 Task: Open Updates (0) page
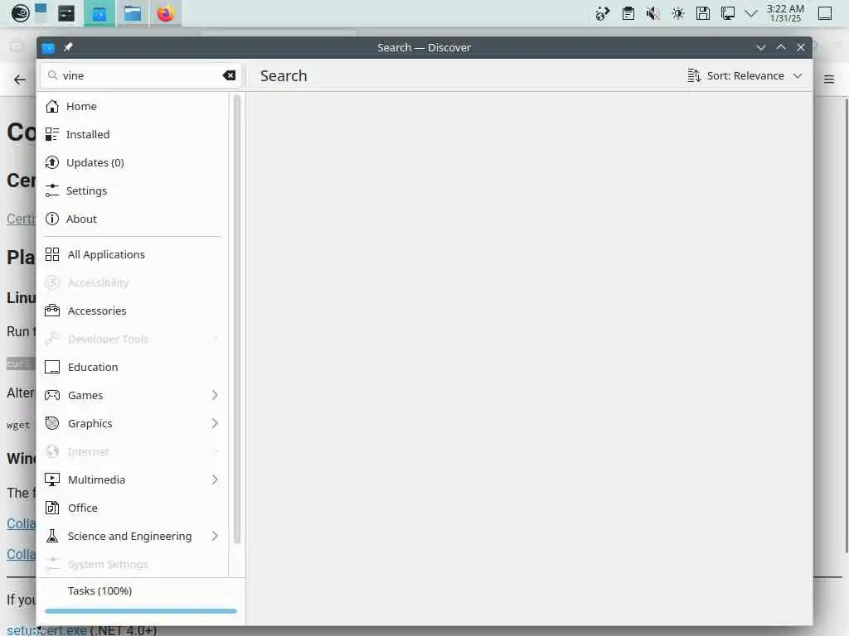click(133, 162)
